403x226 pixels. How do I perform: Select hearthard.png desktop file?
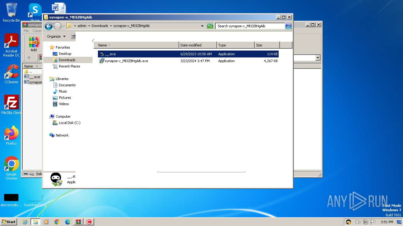coord(35,200)
